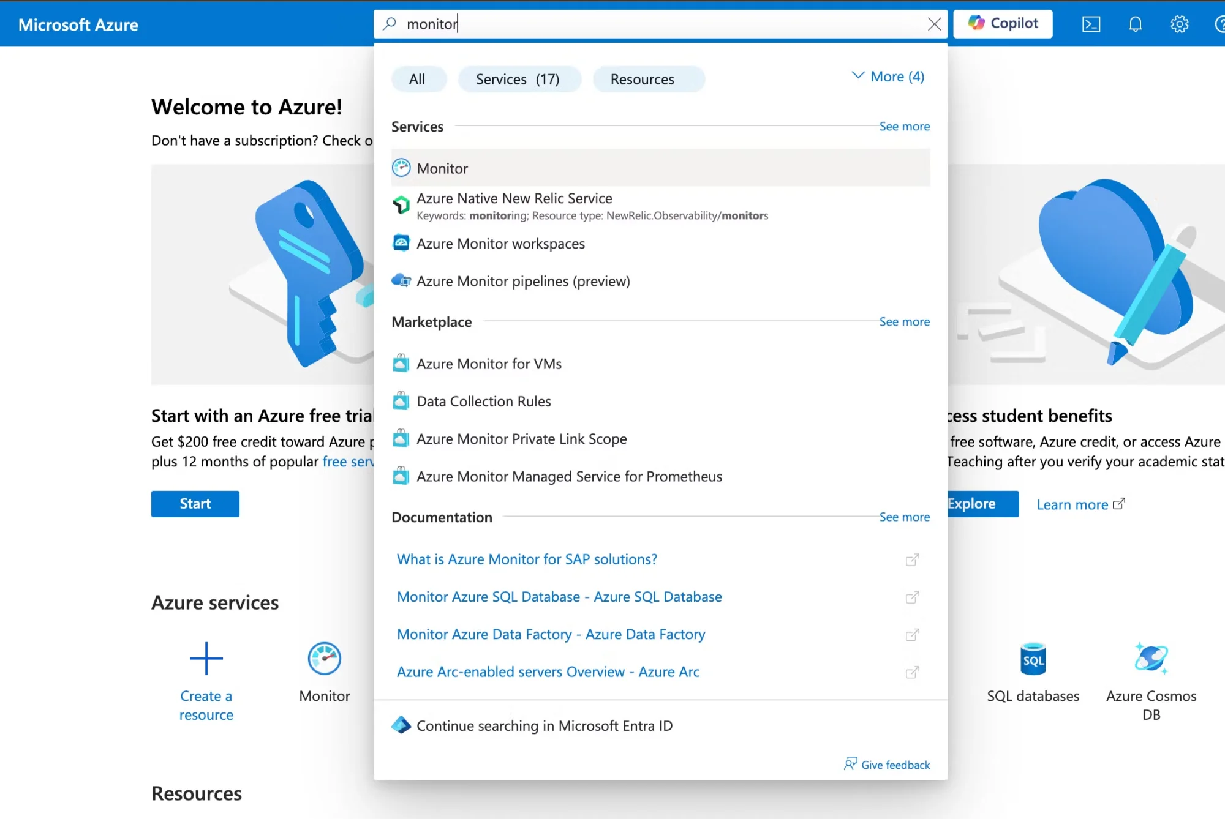The image size is (1225, 819).
Task: Click Azure Monitor workspaces icon
Action: 401,243
